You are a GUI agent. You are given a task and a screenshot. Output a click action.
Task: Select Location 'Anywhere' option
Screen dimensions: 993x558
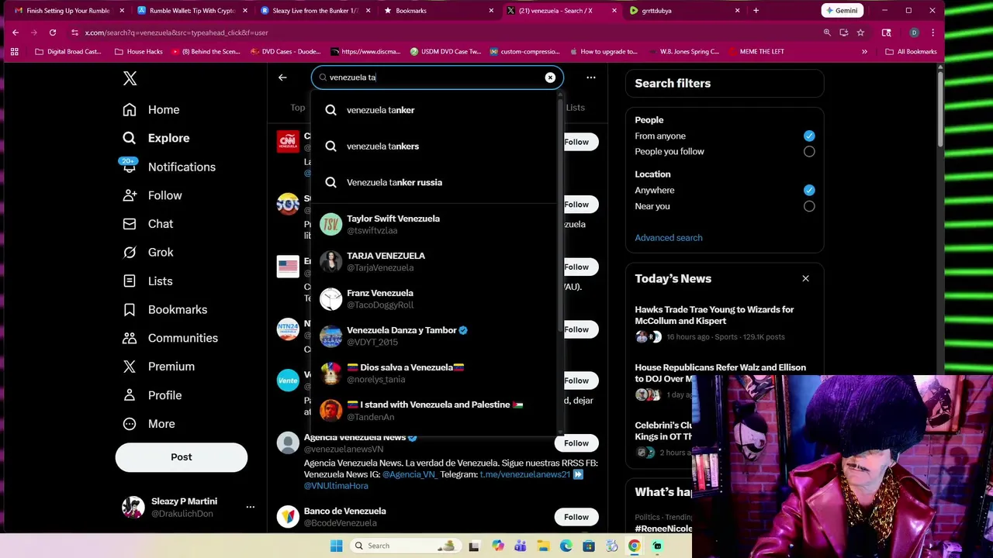pyautogui.click(x=809, y=190)
